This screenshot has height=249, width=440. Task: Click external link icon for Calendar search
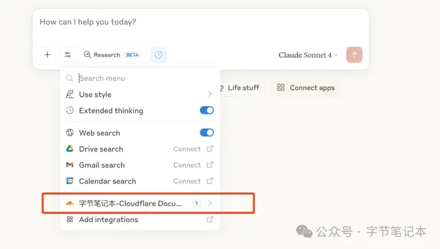click(x=210, y=181)
